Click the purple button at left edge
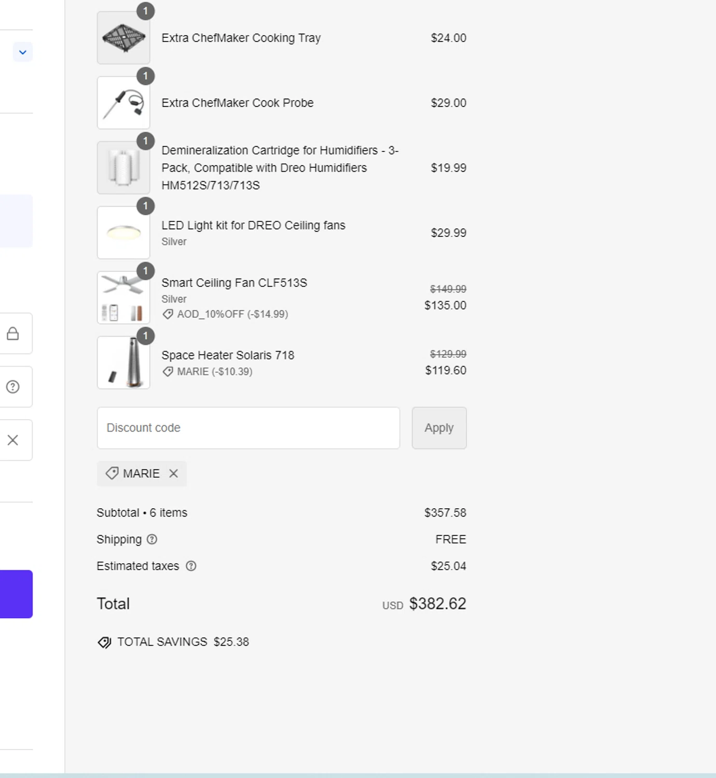Screen dimensions: 716x778 [x=16, y=594]
